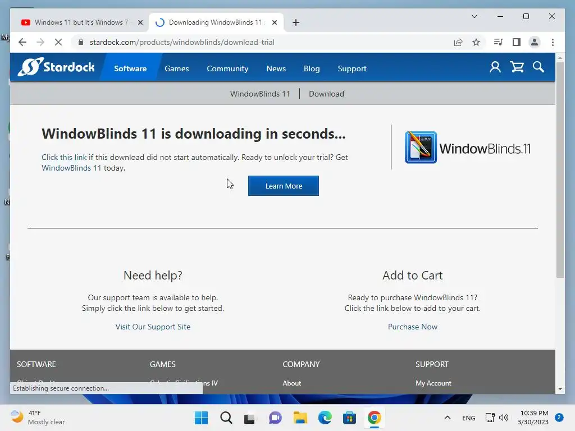
Task: Open the Chrome profile icon
Action: click(x=535, y=42)
